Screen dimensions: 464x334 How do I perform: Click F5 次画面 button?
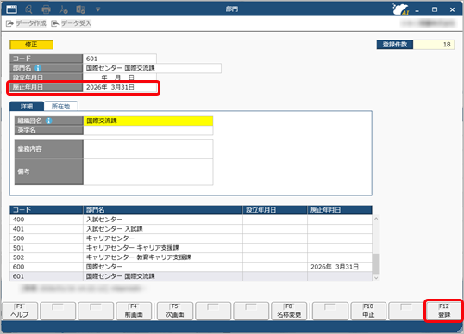[x=175, y=311]
